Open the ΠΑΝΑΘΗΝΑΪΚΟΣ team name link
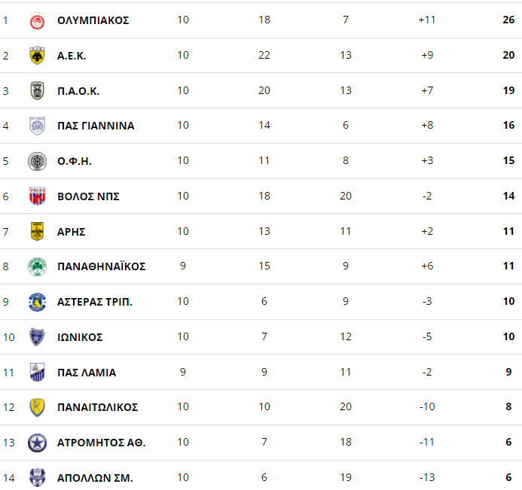 tap(101, 266)
